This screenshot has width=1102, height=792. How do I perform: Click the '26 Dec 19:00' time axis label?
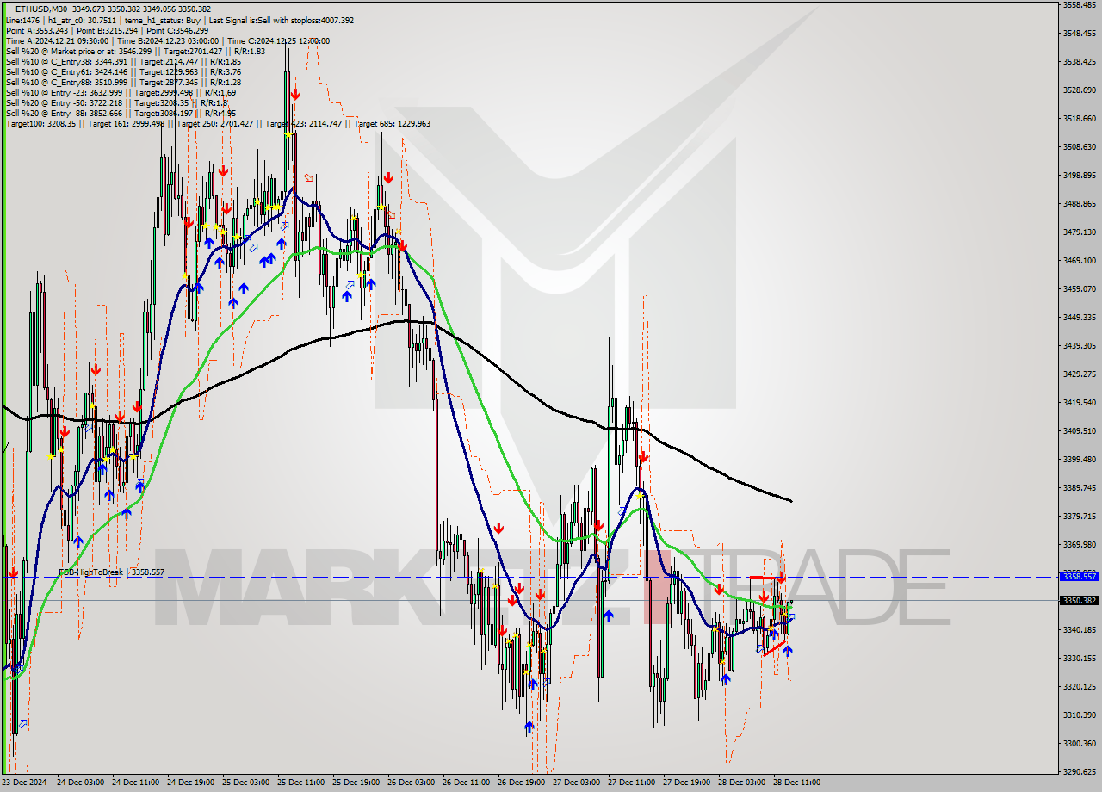click(x=521, y=783)
